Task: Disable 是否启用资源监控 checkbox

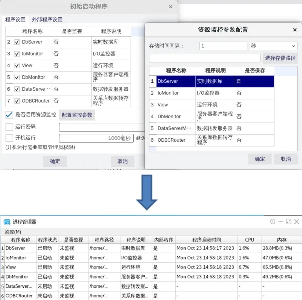Action: [x=9, y=115]
